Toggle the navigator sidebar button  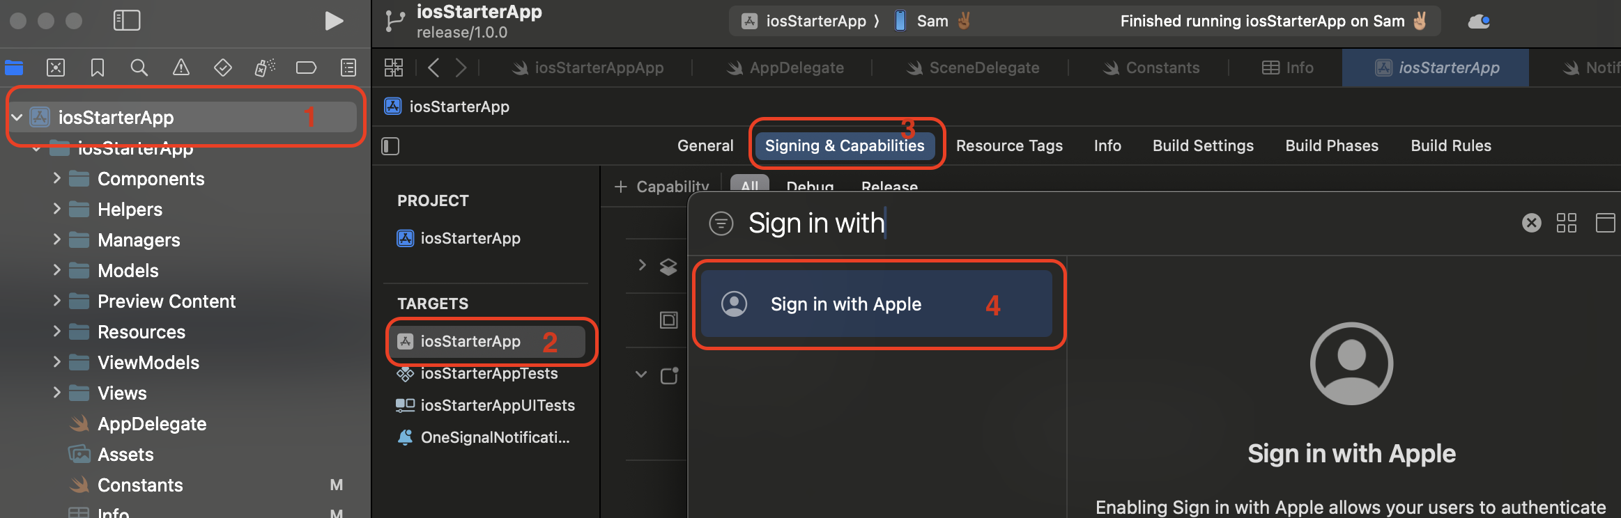(127, 21)
